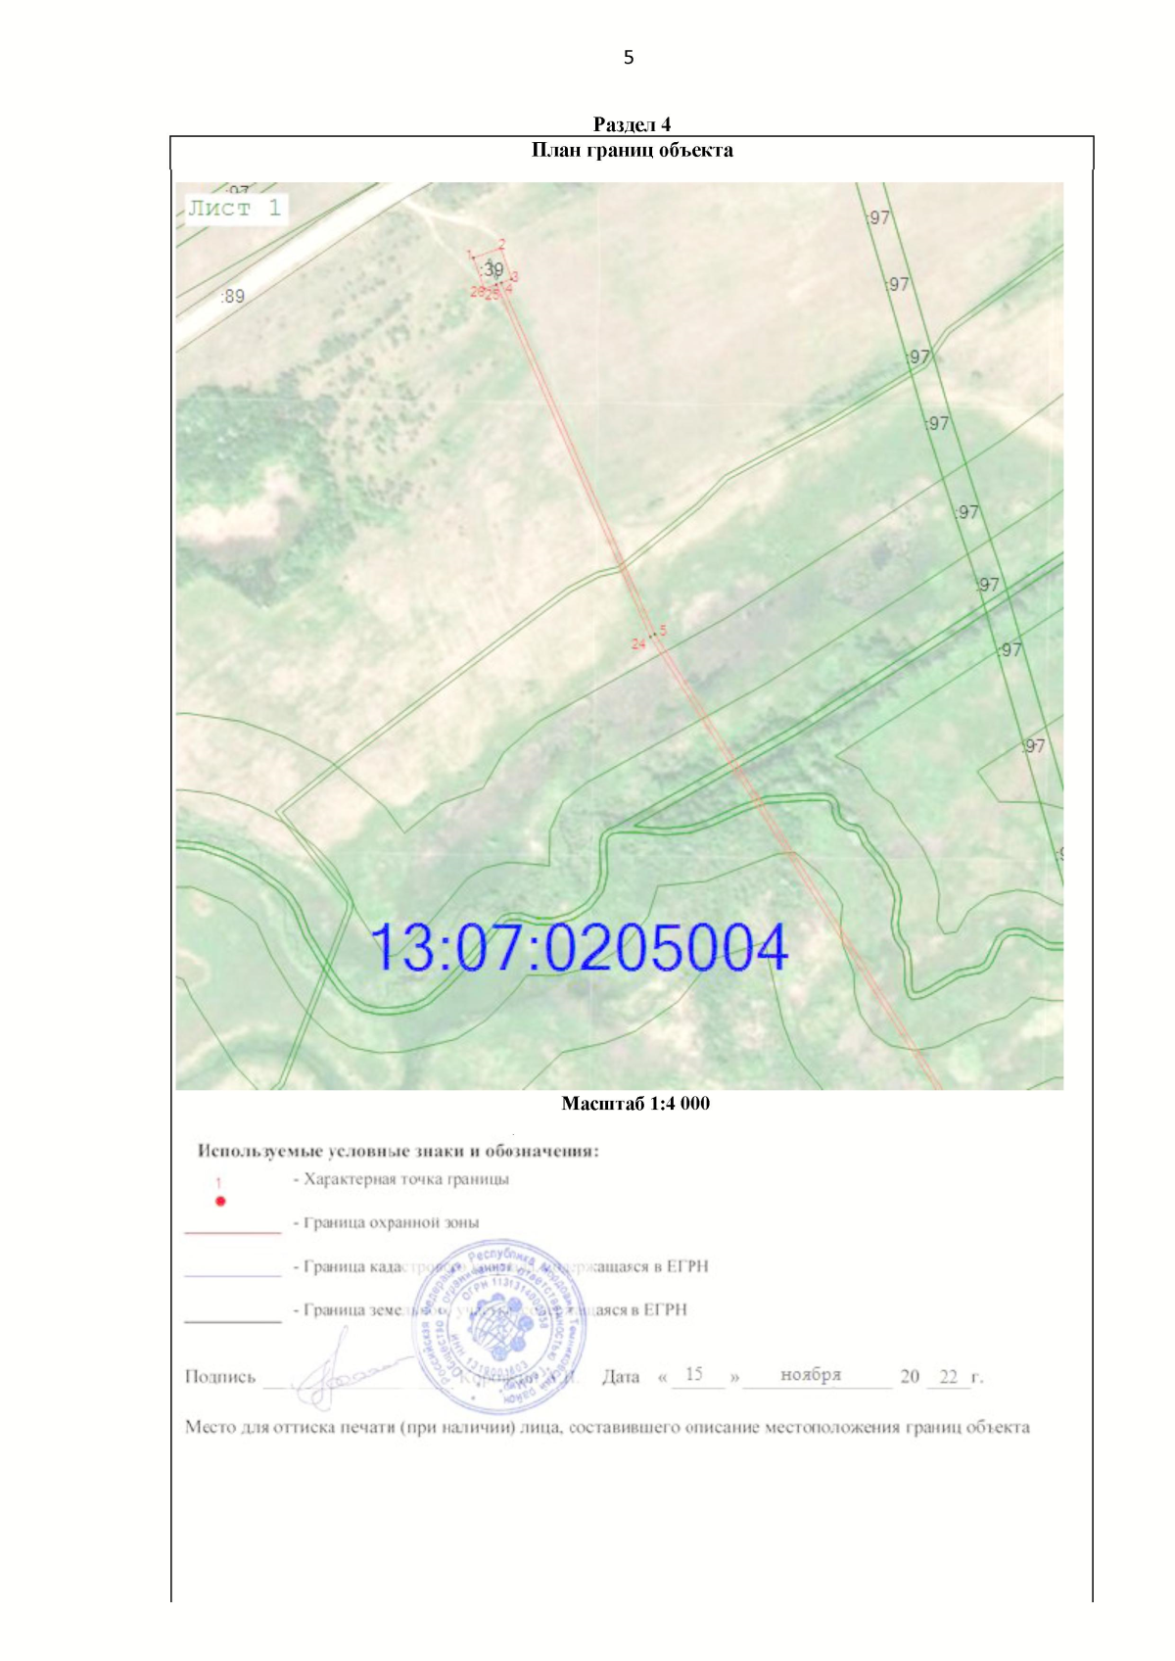Click the red protection zone line sample

pyautogui.click(x=232, y=1232)
